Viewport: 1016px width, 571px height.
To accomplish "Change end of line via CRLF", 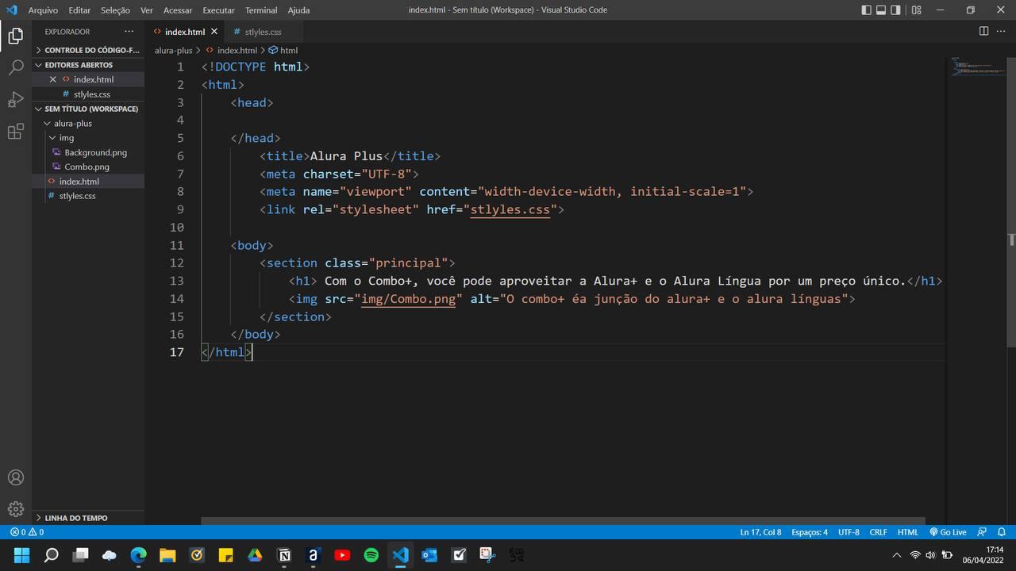I will (x=879, y=532).
